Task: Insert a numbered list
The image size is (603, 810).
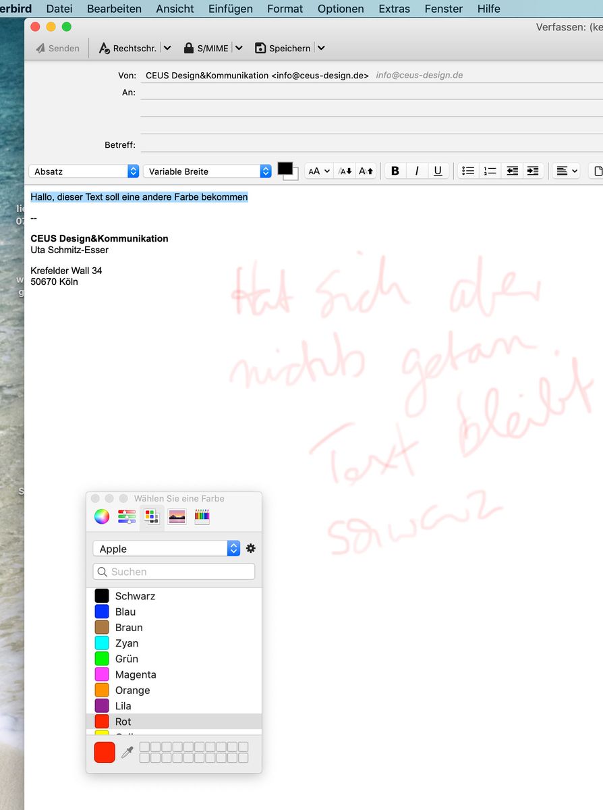Action: [x=490, y=171]
